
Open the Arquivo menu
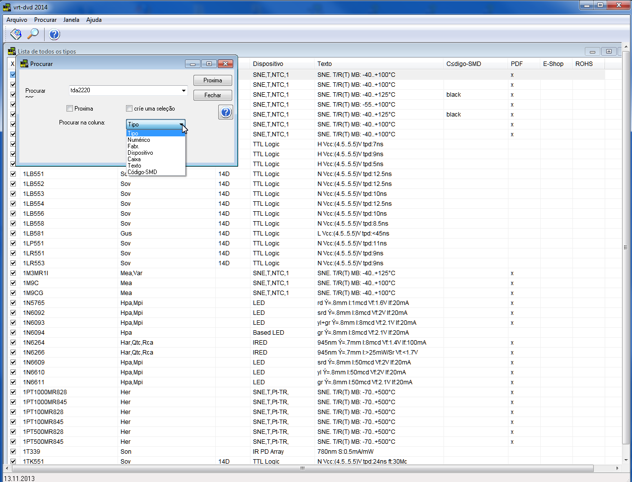pyautogui.click(x=17, y=20)
